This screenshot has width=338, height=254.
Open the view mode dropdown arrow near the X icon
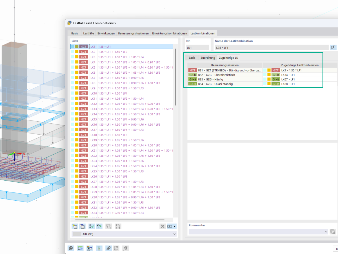174,226
